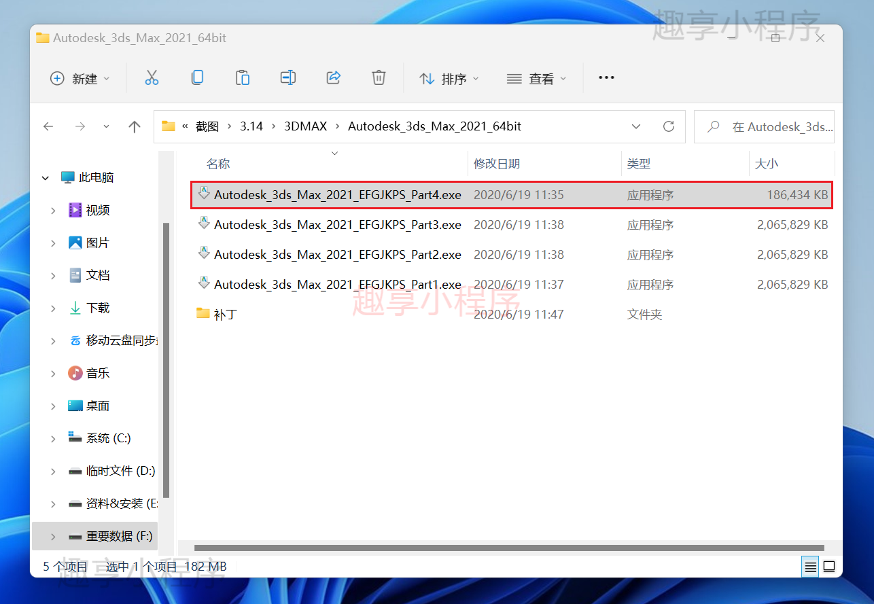Click the Part2.exe installer file icon

(203, 253)
